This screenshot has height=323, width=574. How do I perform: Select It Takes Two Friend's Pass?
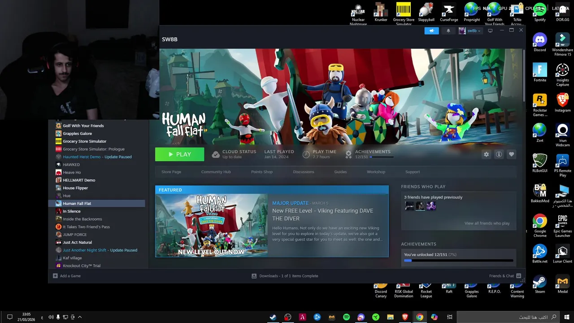(83, 227)
